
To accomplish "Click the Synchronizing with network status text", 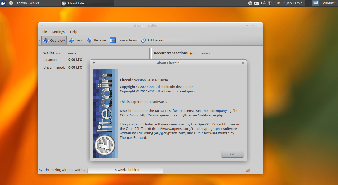I will [62, 170].
